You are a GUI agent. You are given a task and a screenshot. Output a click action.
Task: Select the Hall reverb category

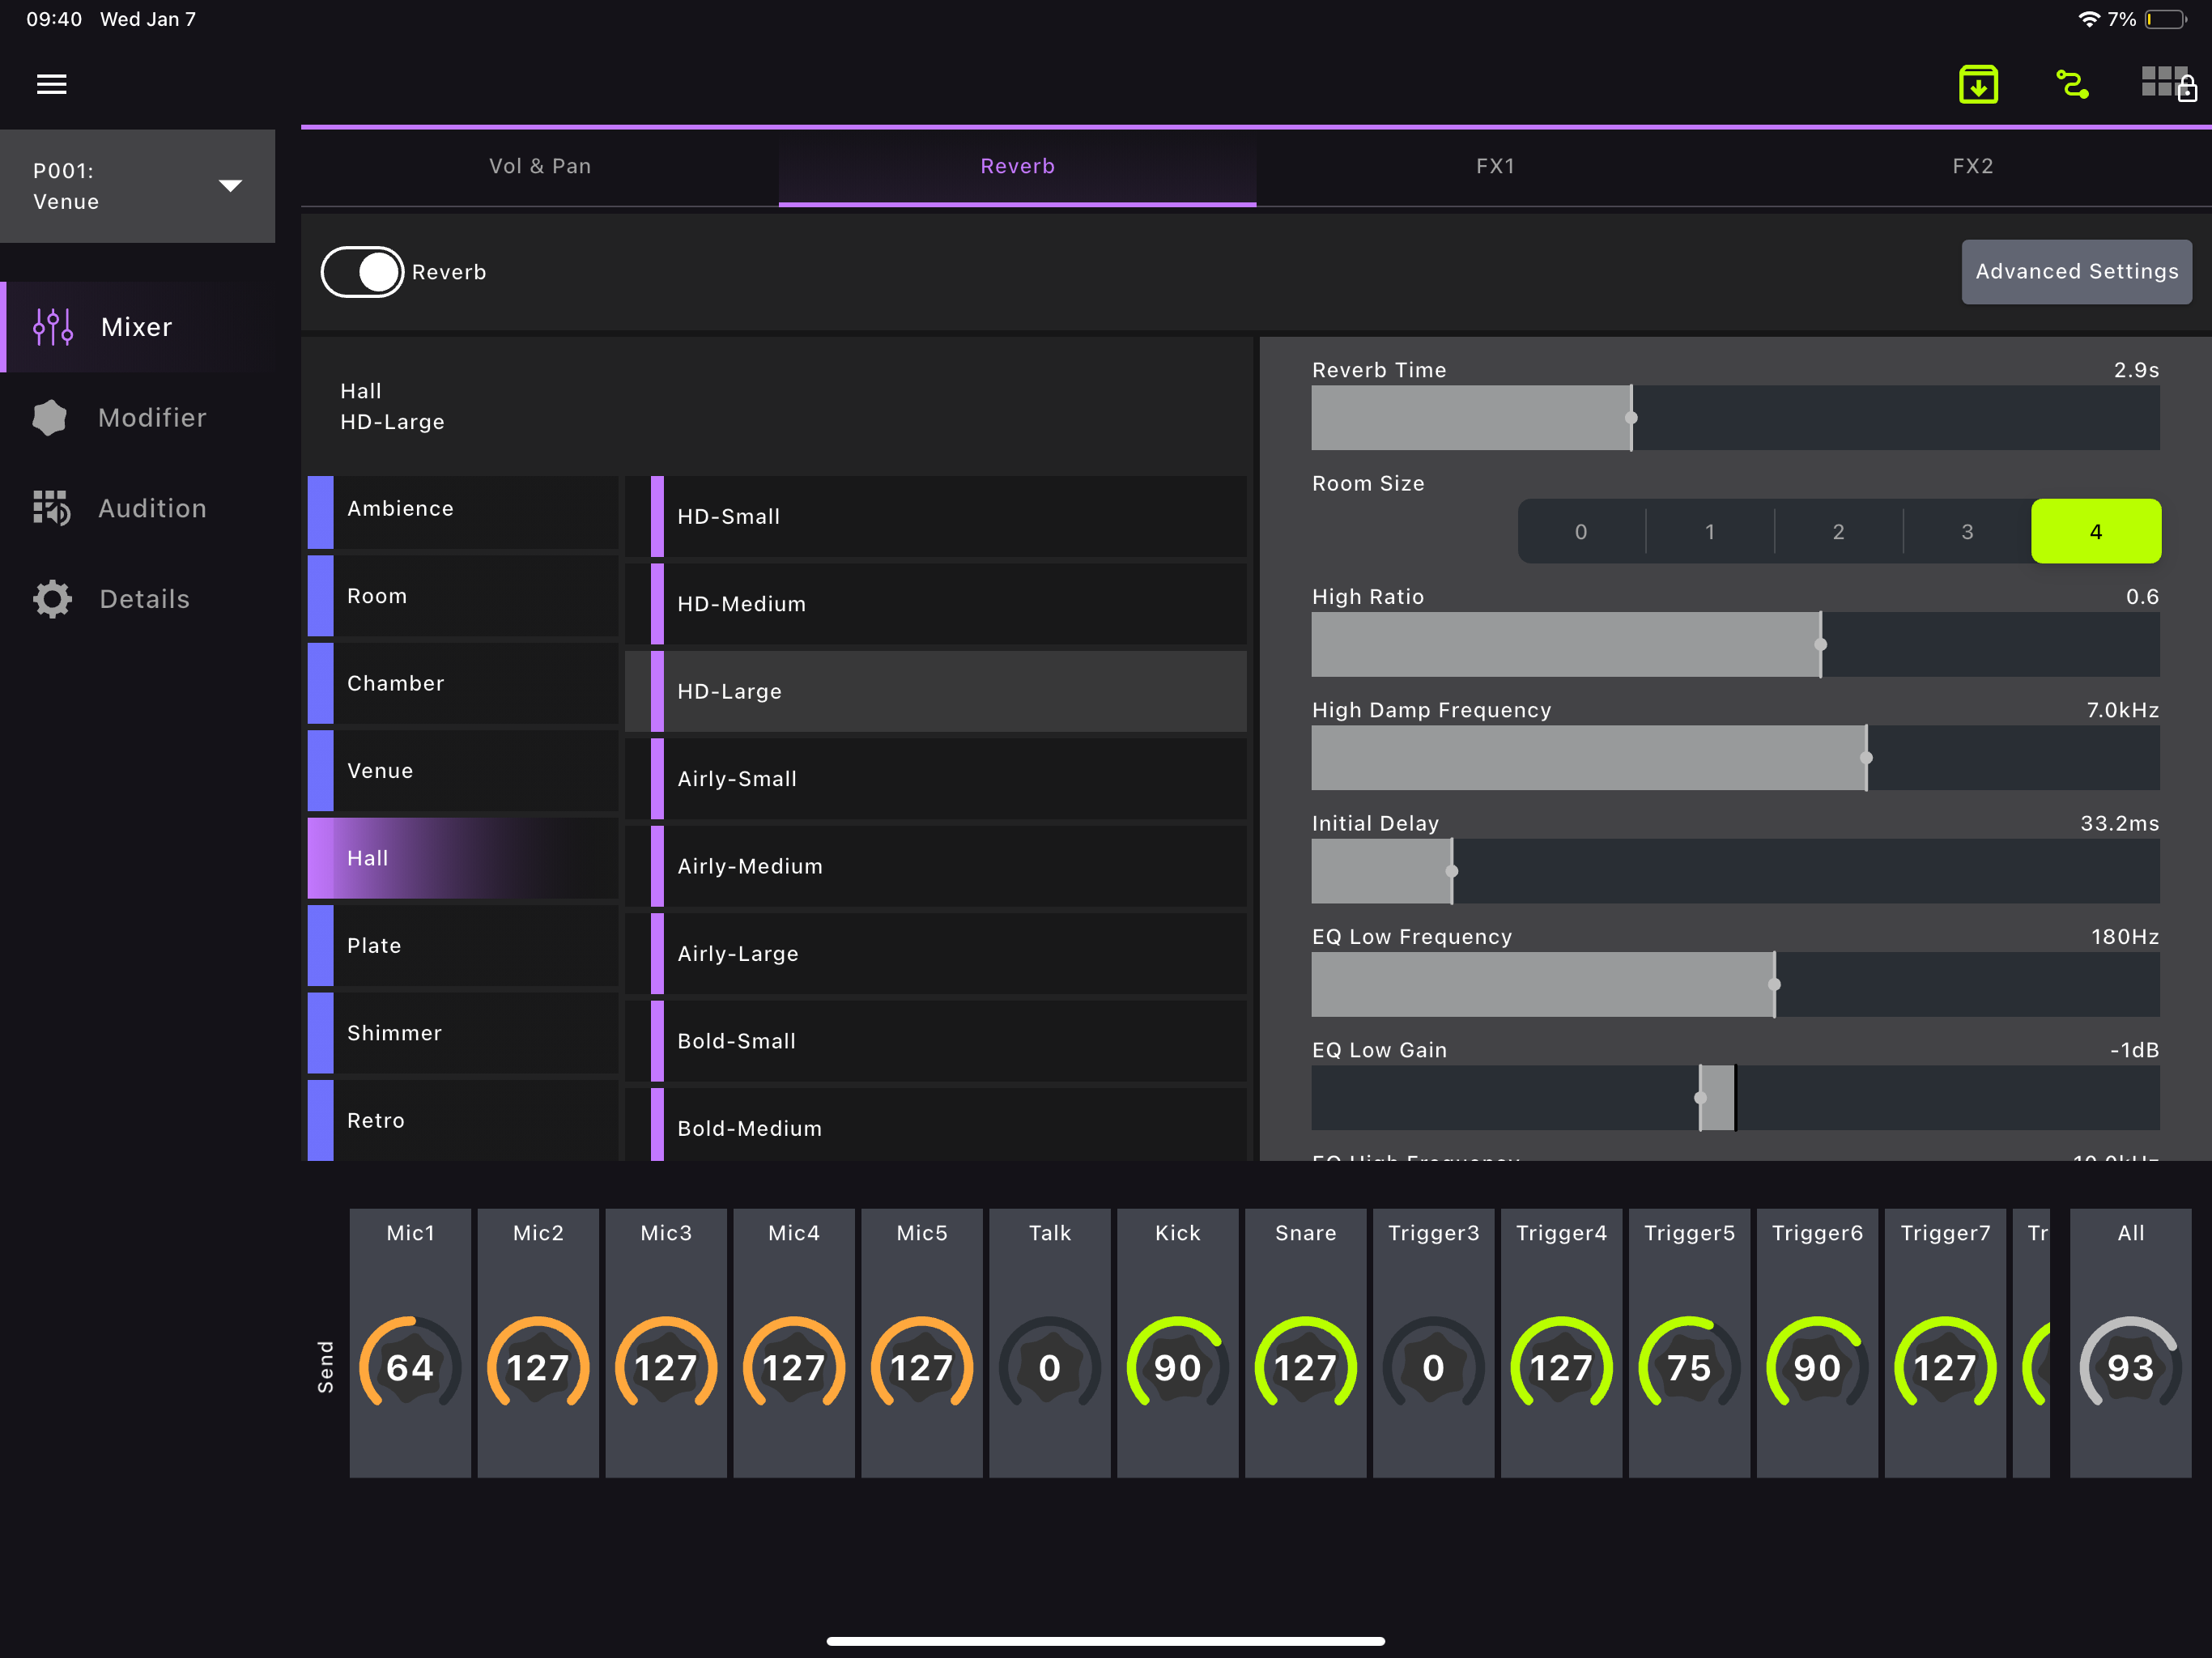[x=463, y=858]
